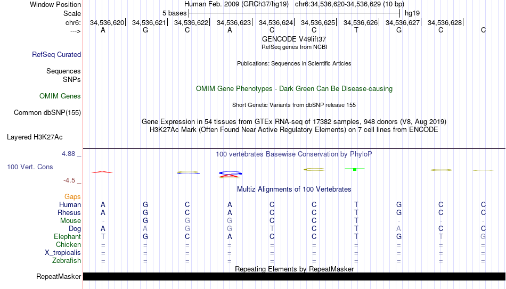Viewport: 506px width, 289px height.
Task: Select the SNPs track label
Action: coord(72,79)
